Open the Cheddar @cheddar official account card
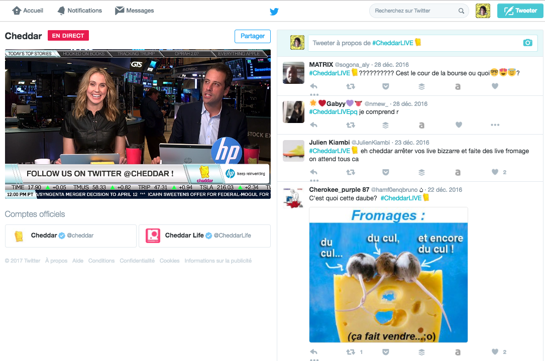 pyautogui.click(x=70, y=235)
